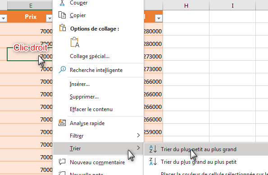Choose Trier du plus petit au plus grand
This screenshot has width=268, height=175.
tap(206, 149)
